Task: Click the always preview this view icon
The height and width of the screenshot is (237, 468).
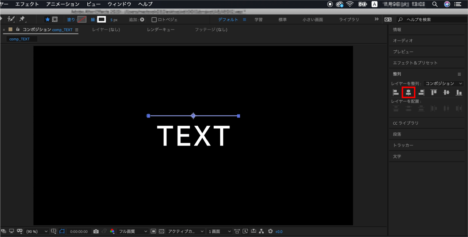Action: pos(4,231)
